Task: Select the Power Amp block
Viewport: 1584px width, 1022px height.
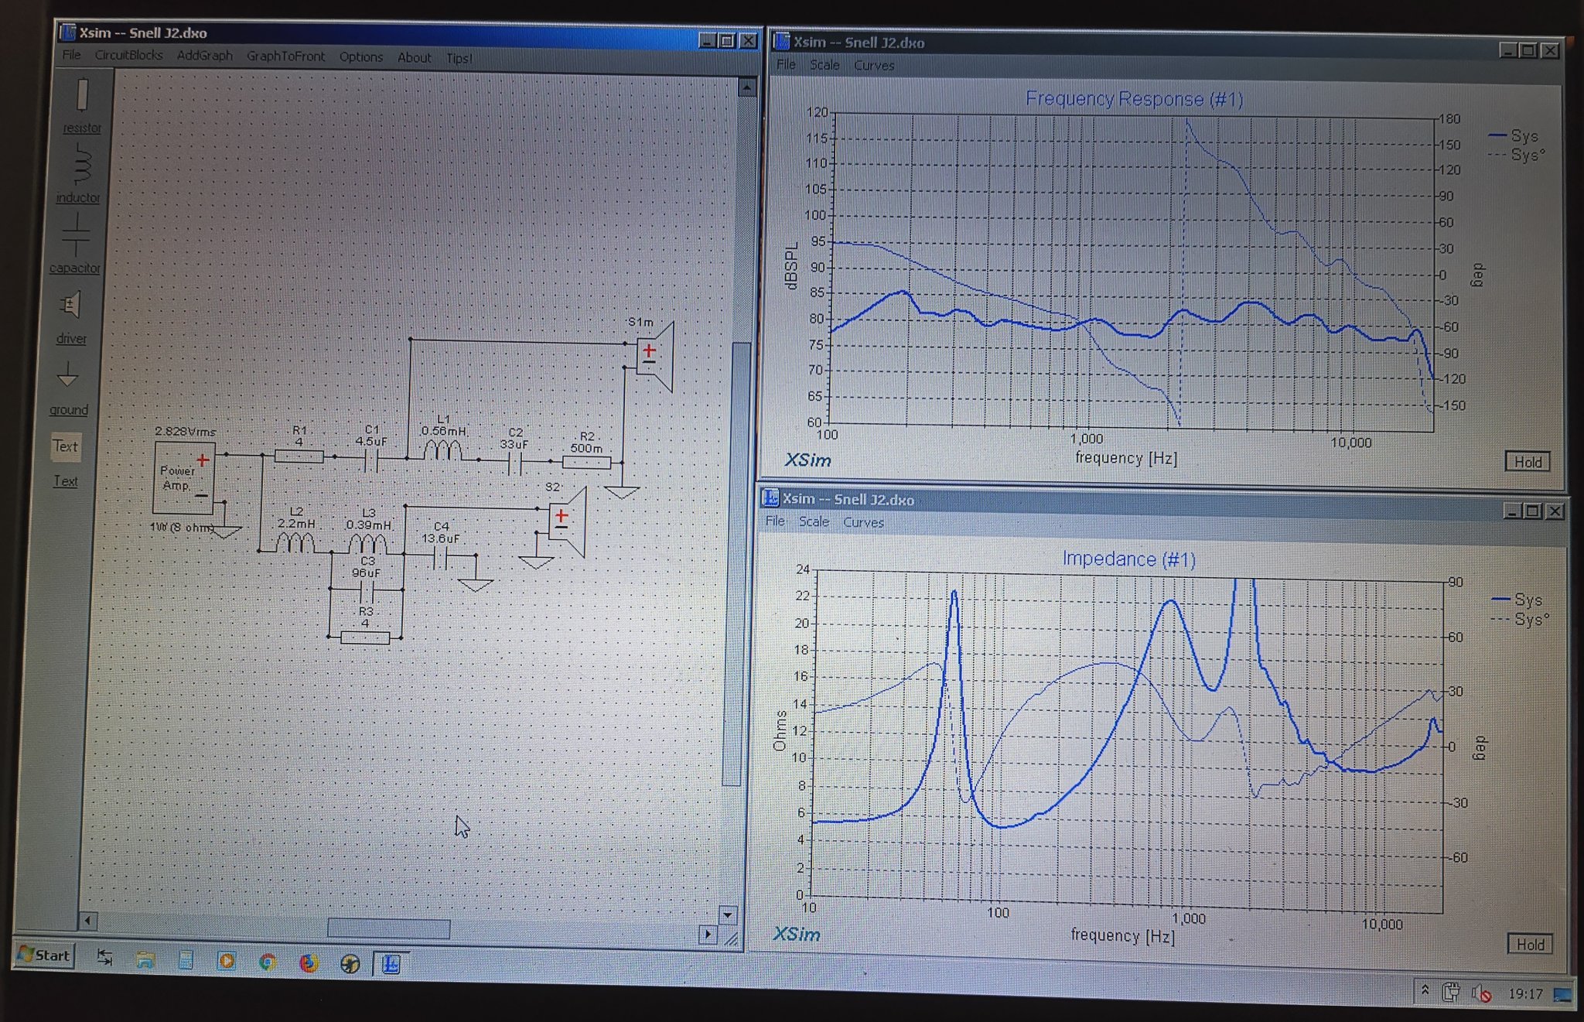Action: click(x=183, y=478)
